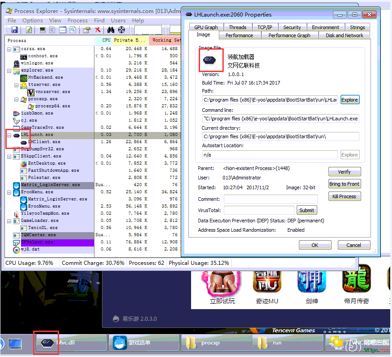
Task: Open the File menu
Action: click(12, 21)
